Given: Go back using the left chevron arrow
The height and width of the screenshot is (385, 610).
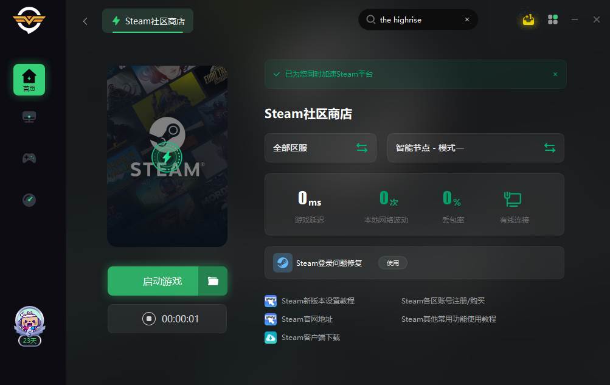Looking at the screenshot, I should click(x=85, y=21).
